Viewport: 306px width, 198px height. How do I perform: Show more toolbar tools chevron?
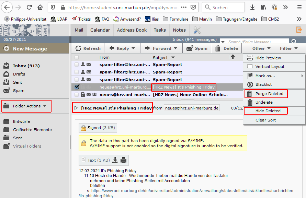[285, 8]
